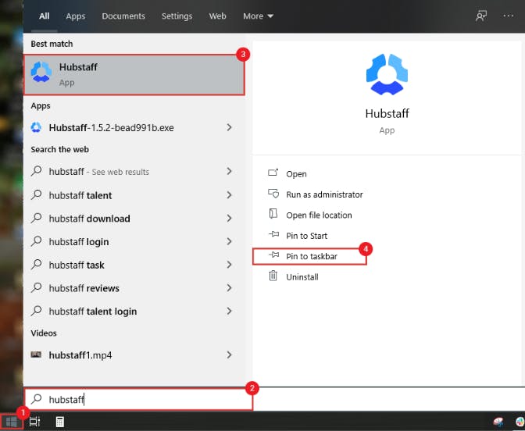Switch to the Settings tab

pyautogui.click(x=177, y=16)
